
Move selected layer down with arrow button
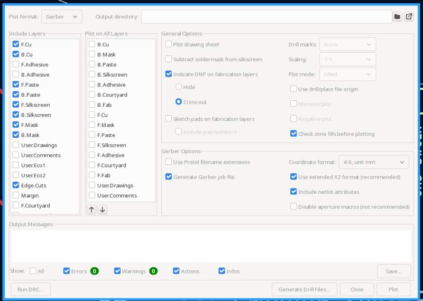(x=103, y=209)
